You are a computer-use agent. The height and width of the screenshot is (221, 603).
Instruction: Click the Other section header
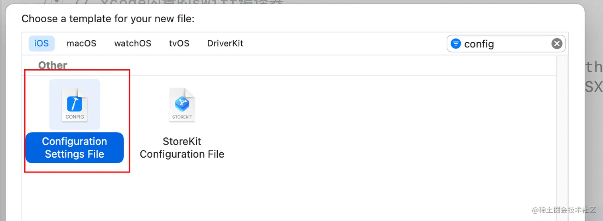tap(53, 65)
